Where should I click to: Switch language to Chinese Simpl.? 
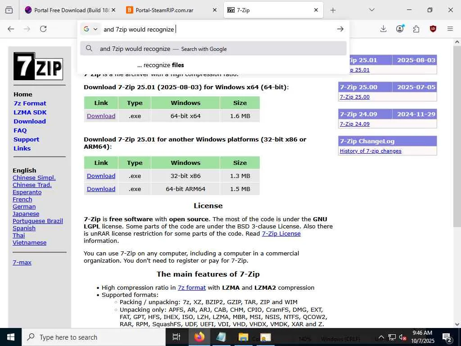pyautogui.click(x=34, y=178)
